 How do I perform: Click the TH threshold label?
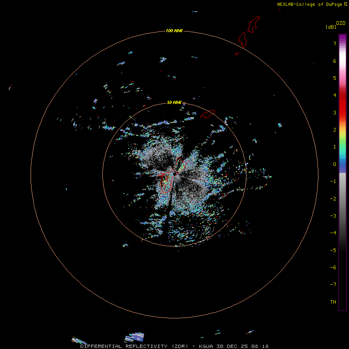(x=333, y=302)
